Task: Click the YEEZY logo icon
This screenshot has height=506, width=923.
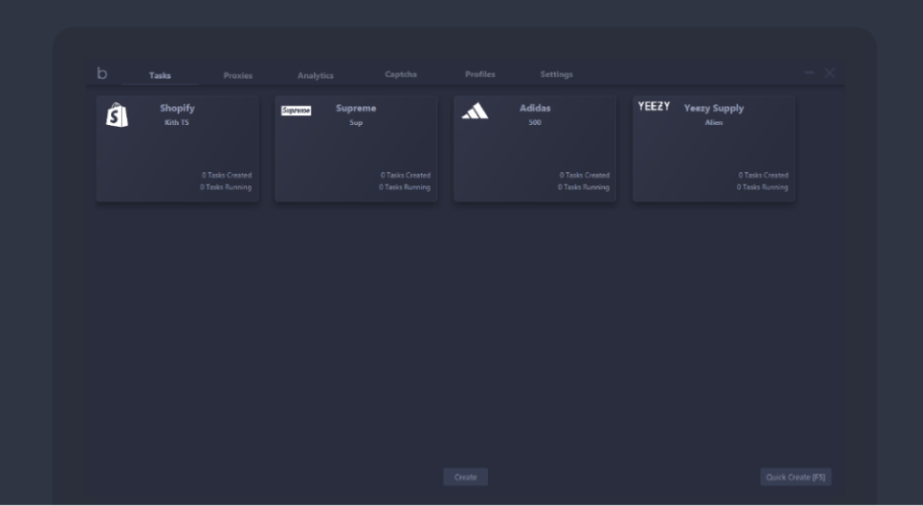Action: pyautogui.click(x=653, y=106)
